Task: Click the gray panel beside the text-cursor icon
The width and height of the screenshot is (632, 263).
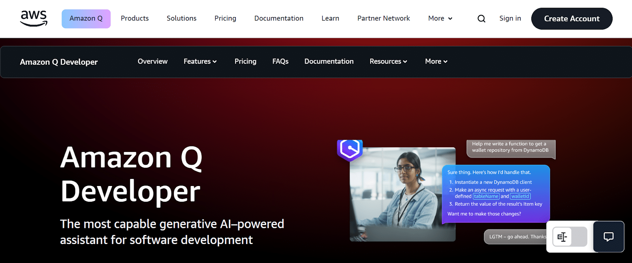Action: tap(579, 237)
